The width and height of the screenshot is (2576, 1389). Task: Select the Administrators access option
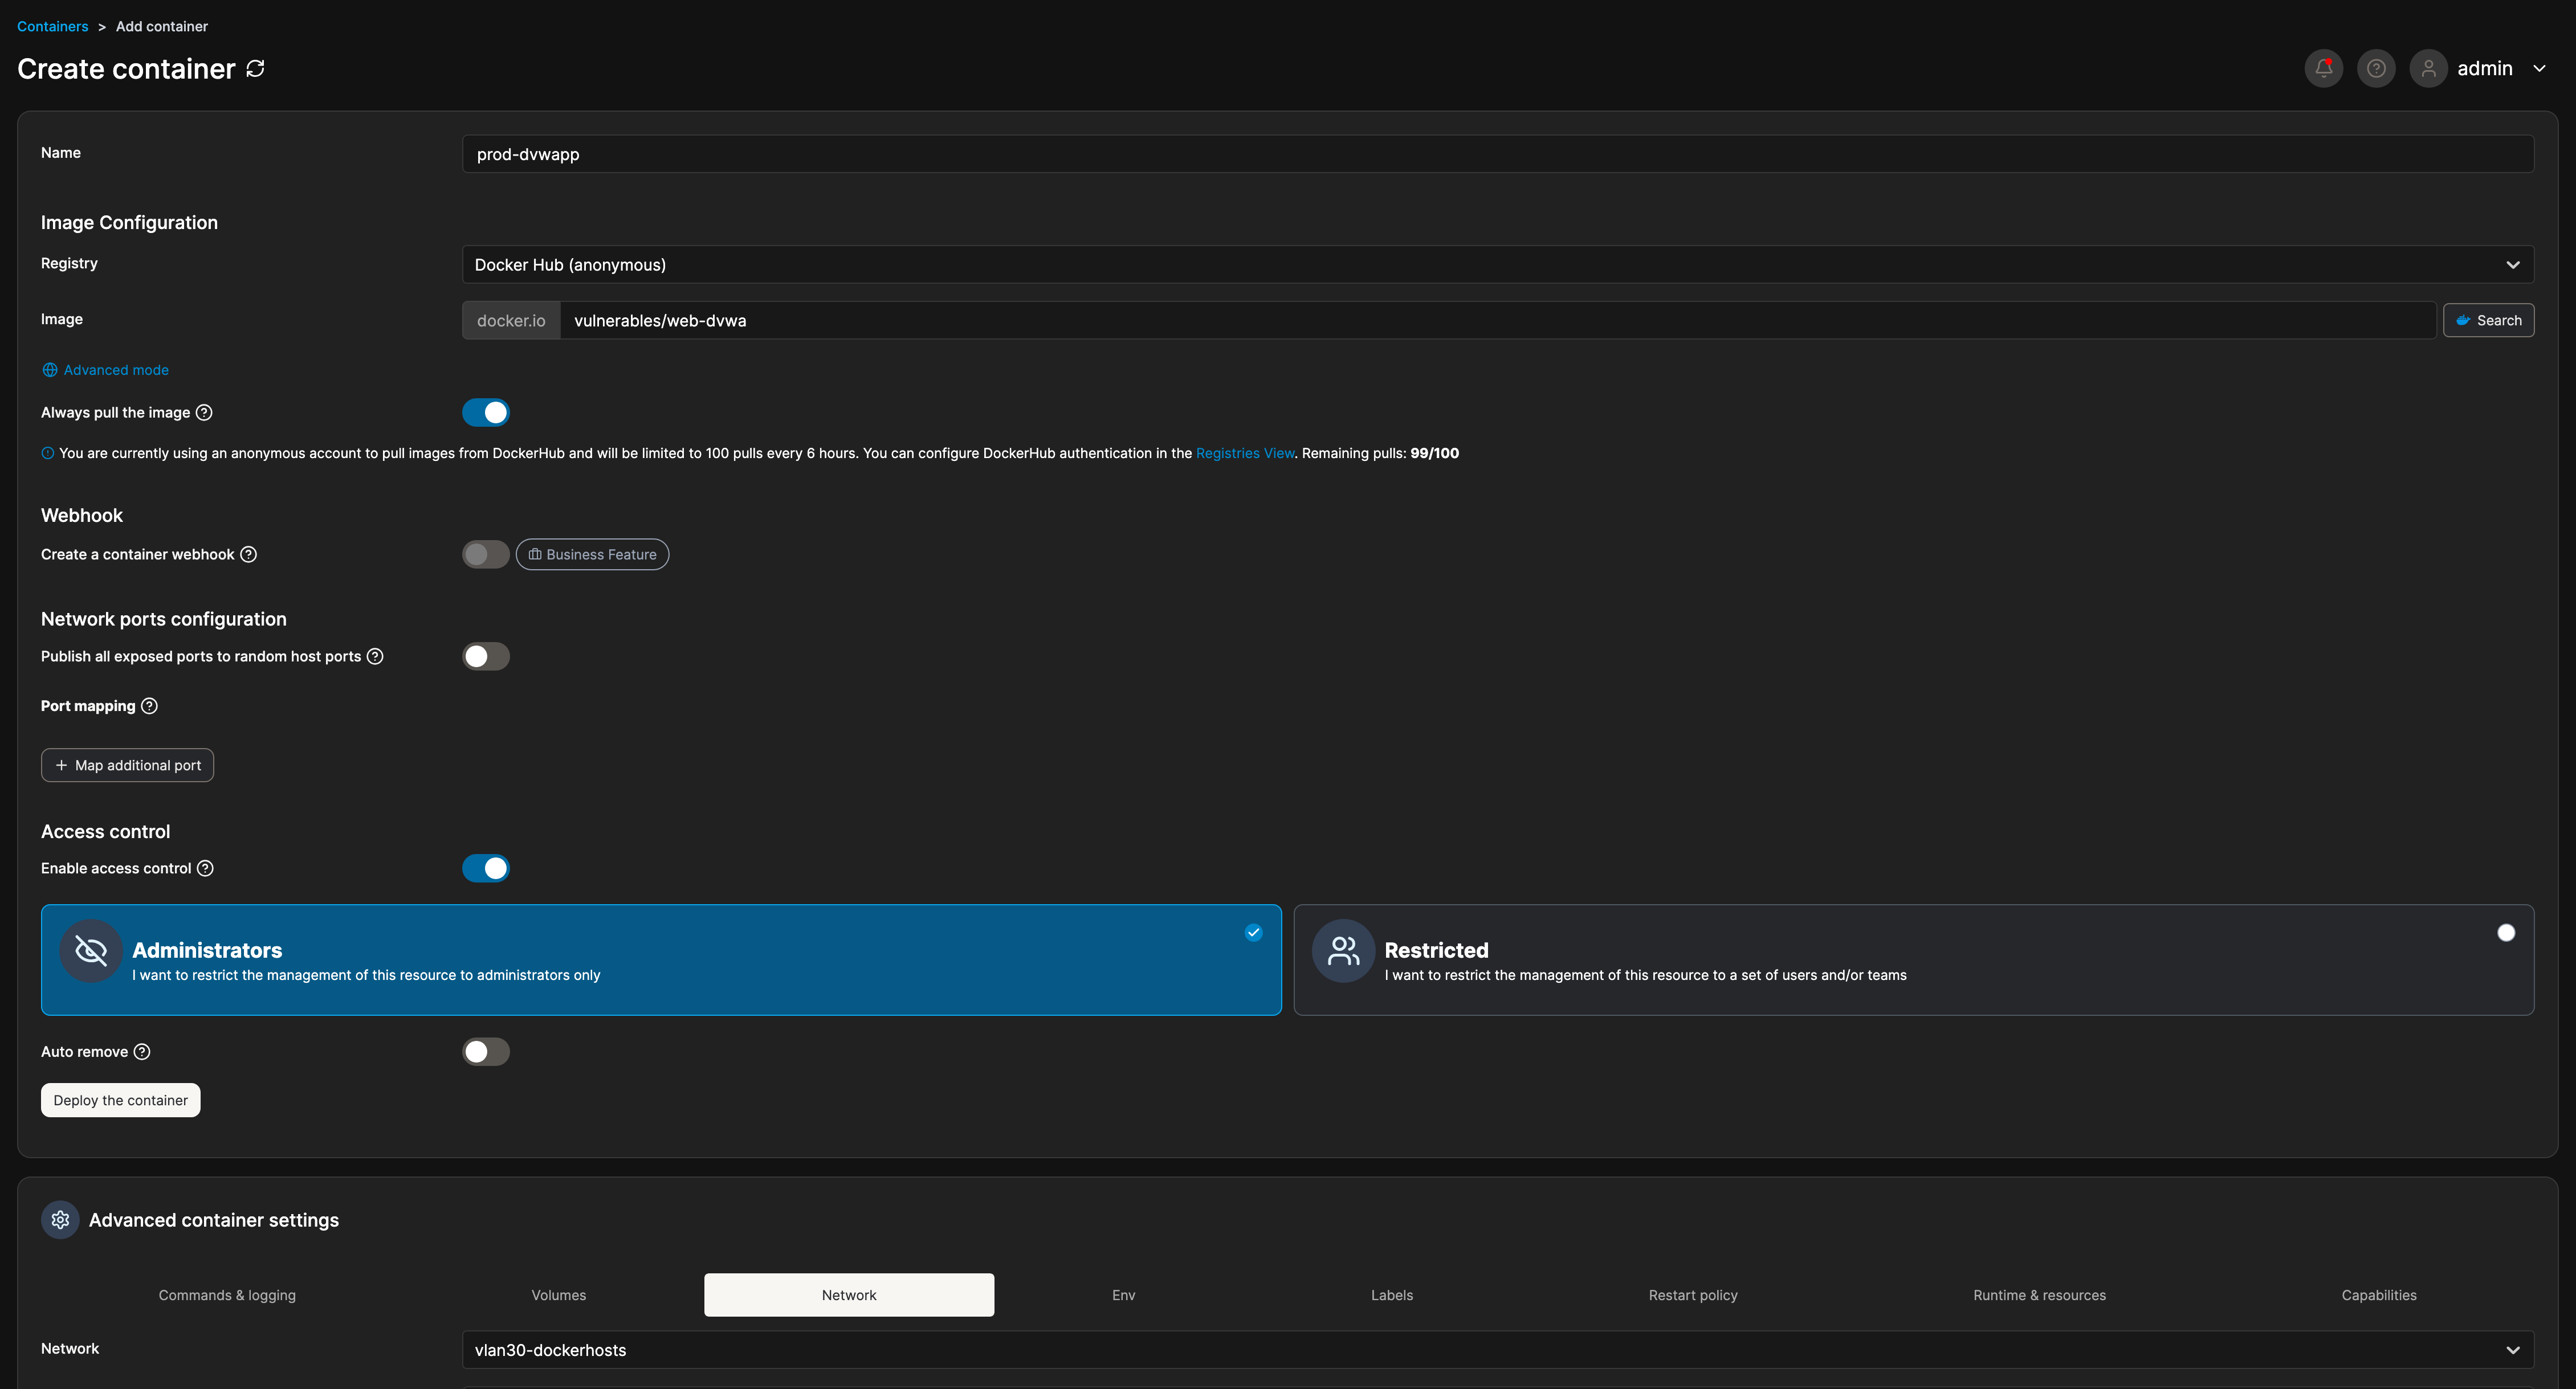pos(661,961)
